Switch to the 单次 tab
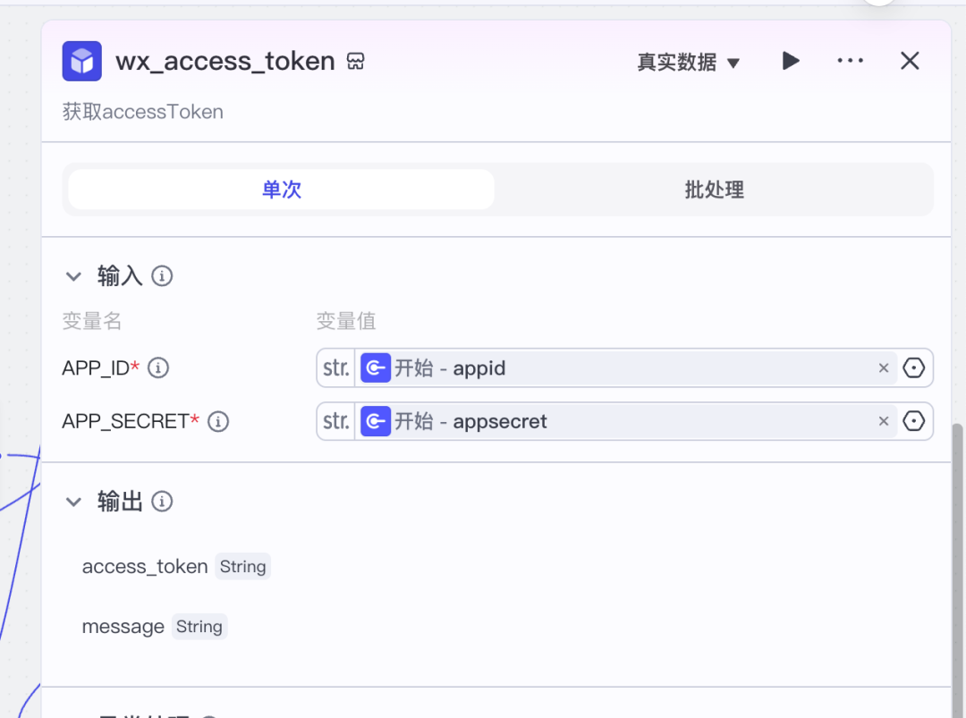The image size is (966, 718). tap(281, 190)
